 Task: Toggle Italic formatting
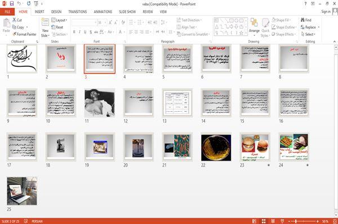pos(79,32)
